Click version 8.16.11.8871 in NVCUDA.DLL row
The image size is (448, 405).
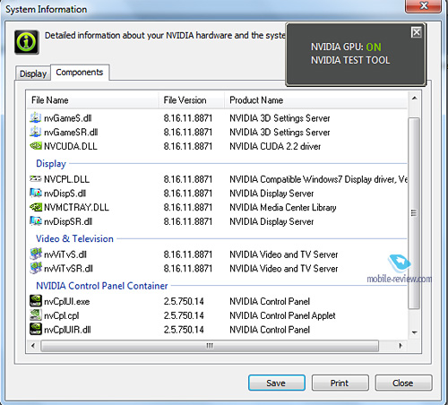click(188, 146)
